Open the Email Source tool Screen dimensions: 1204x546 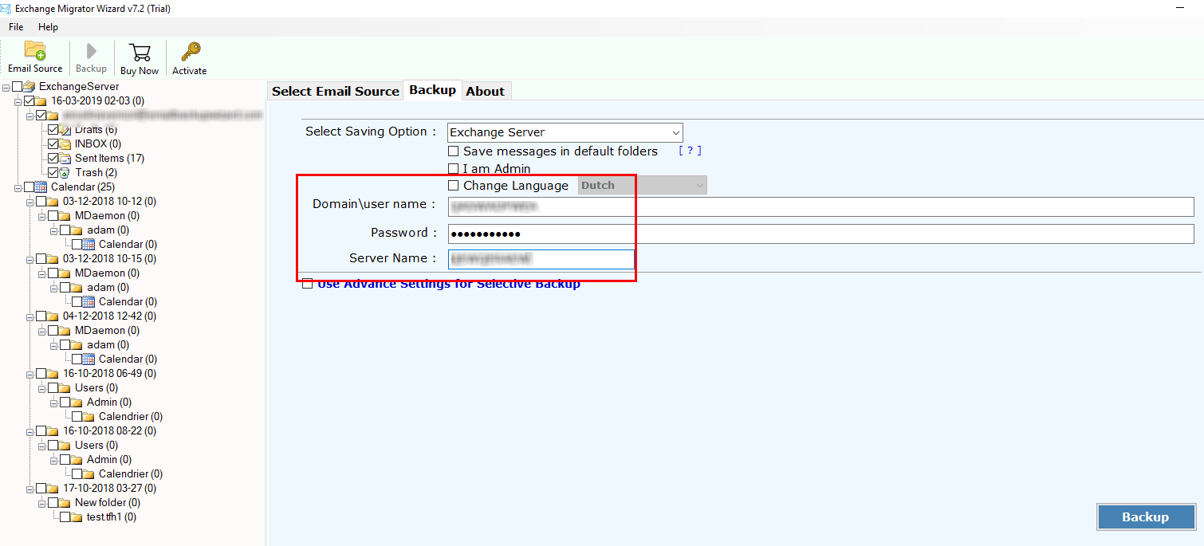click(x=34, y=57)
